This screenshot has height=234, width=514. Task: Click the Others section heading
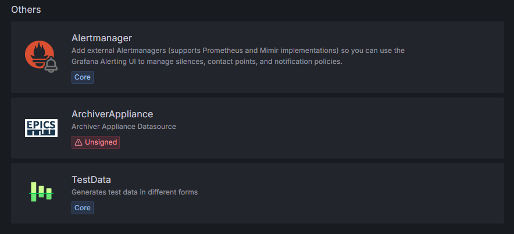click(26, 9)
